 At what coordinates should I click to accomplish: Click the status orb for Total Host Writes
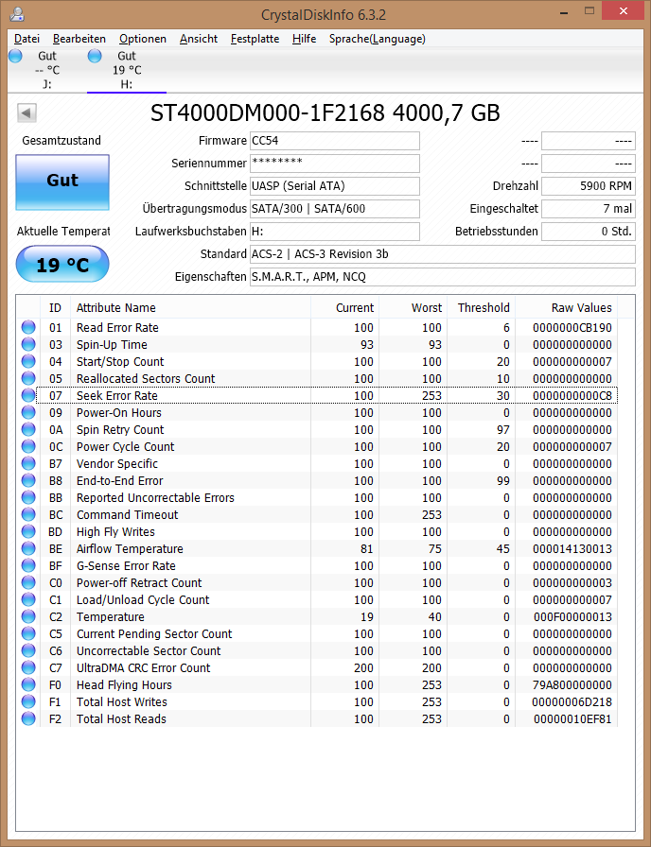click(28, 701)
